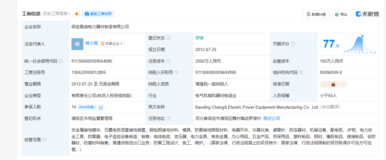The height and width of the screenshot is (160, 386).
Task: Click the English name Baoding Changdi text
Action: pos(257,107)
